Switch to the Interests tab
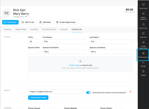Viewport: 149px width, 109px height. [8, 29]
